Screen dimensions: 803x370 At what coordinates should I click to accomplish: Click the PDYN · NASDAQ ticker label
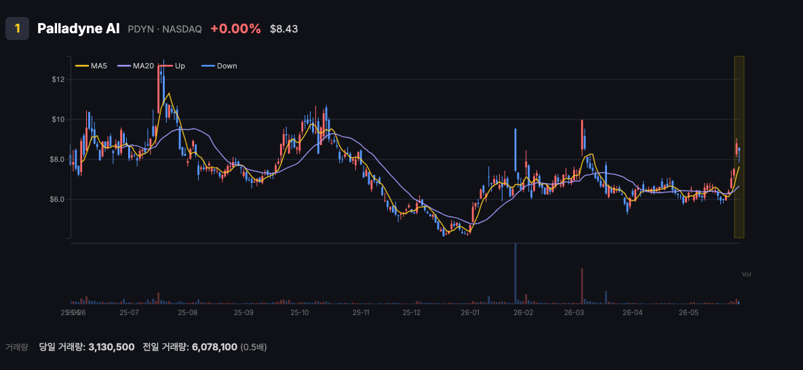pyautogui.click(x=164, y=29)
